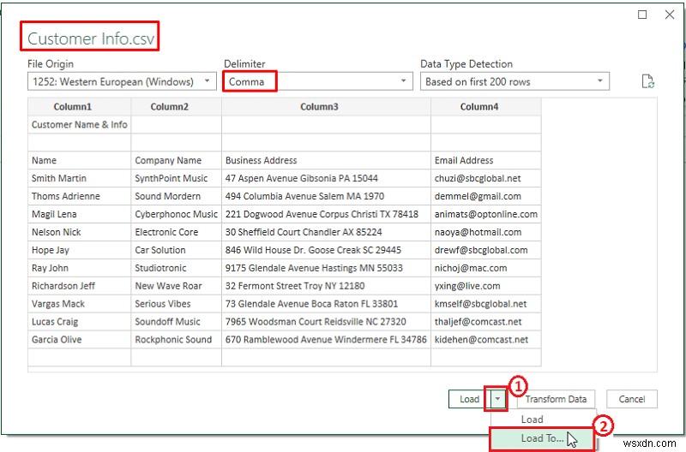686x452 pixels.
Task: Click the 'Customer Name & Info' cell
Action: (x=79, y=124)
